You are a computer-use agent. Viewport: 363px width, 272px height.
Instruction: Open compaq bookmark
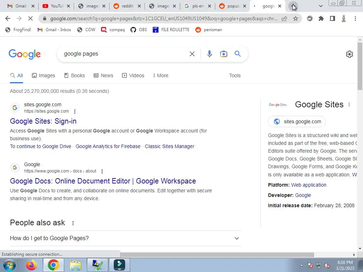[x=113, y=30]
